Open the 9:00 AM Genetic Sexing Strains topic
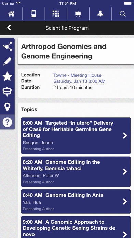 tap(76, 227)
